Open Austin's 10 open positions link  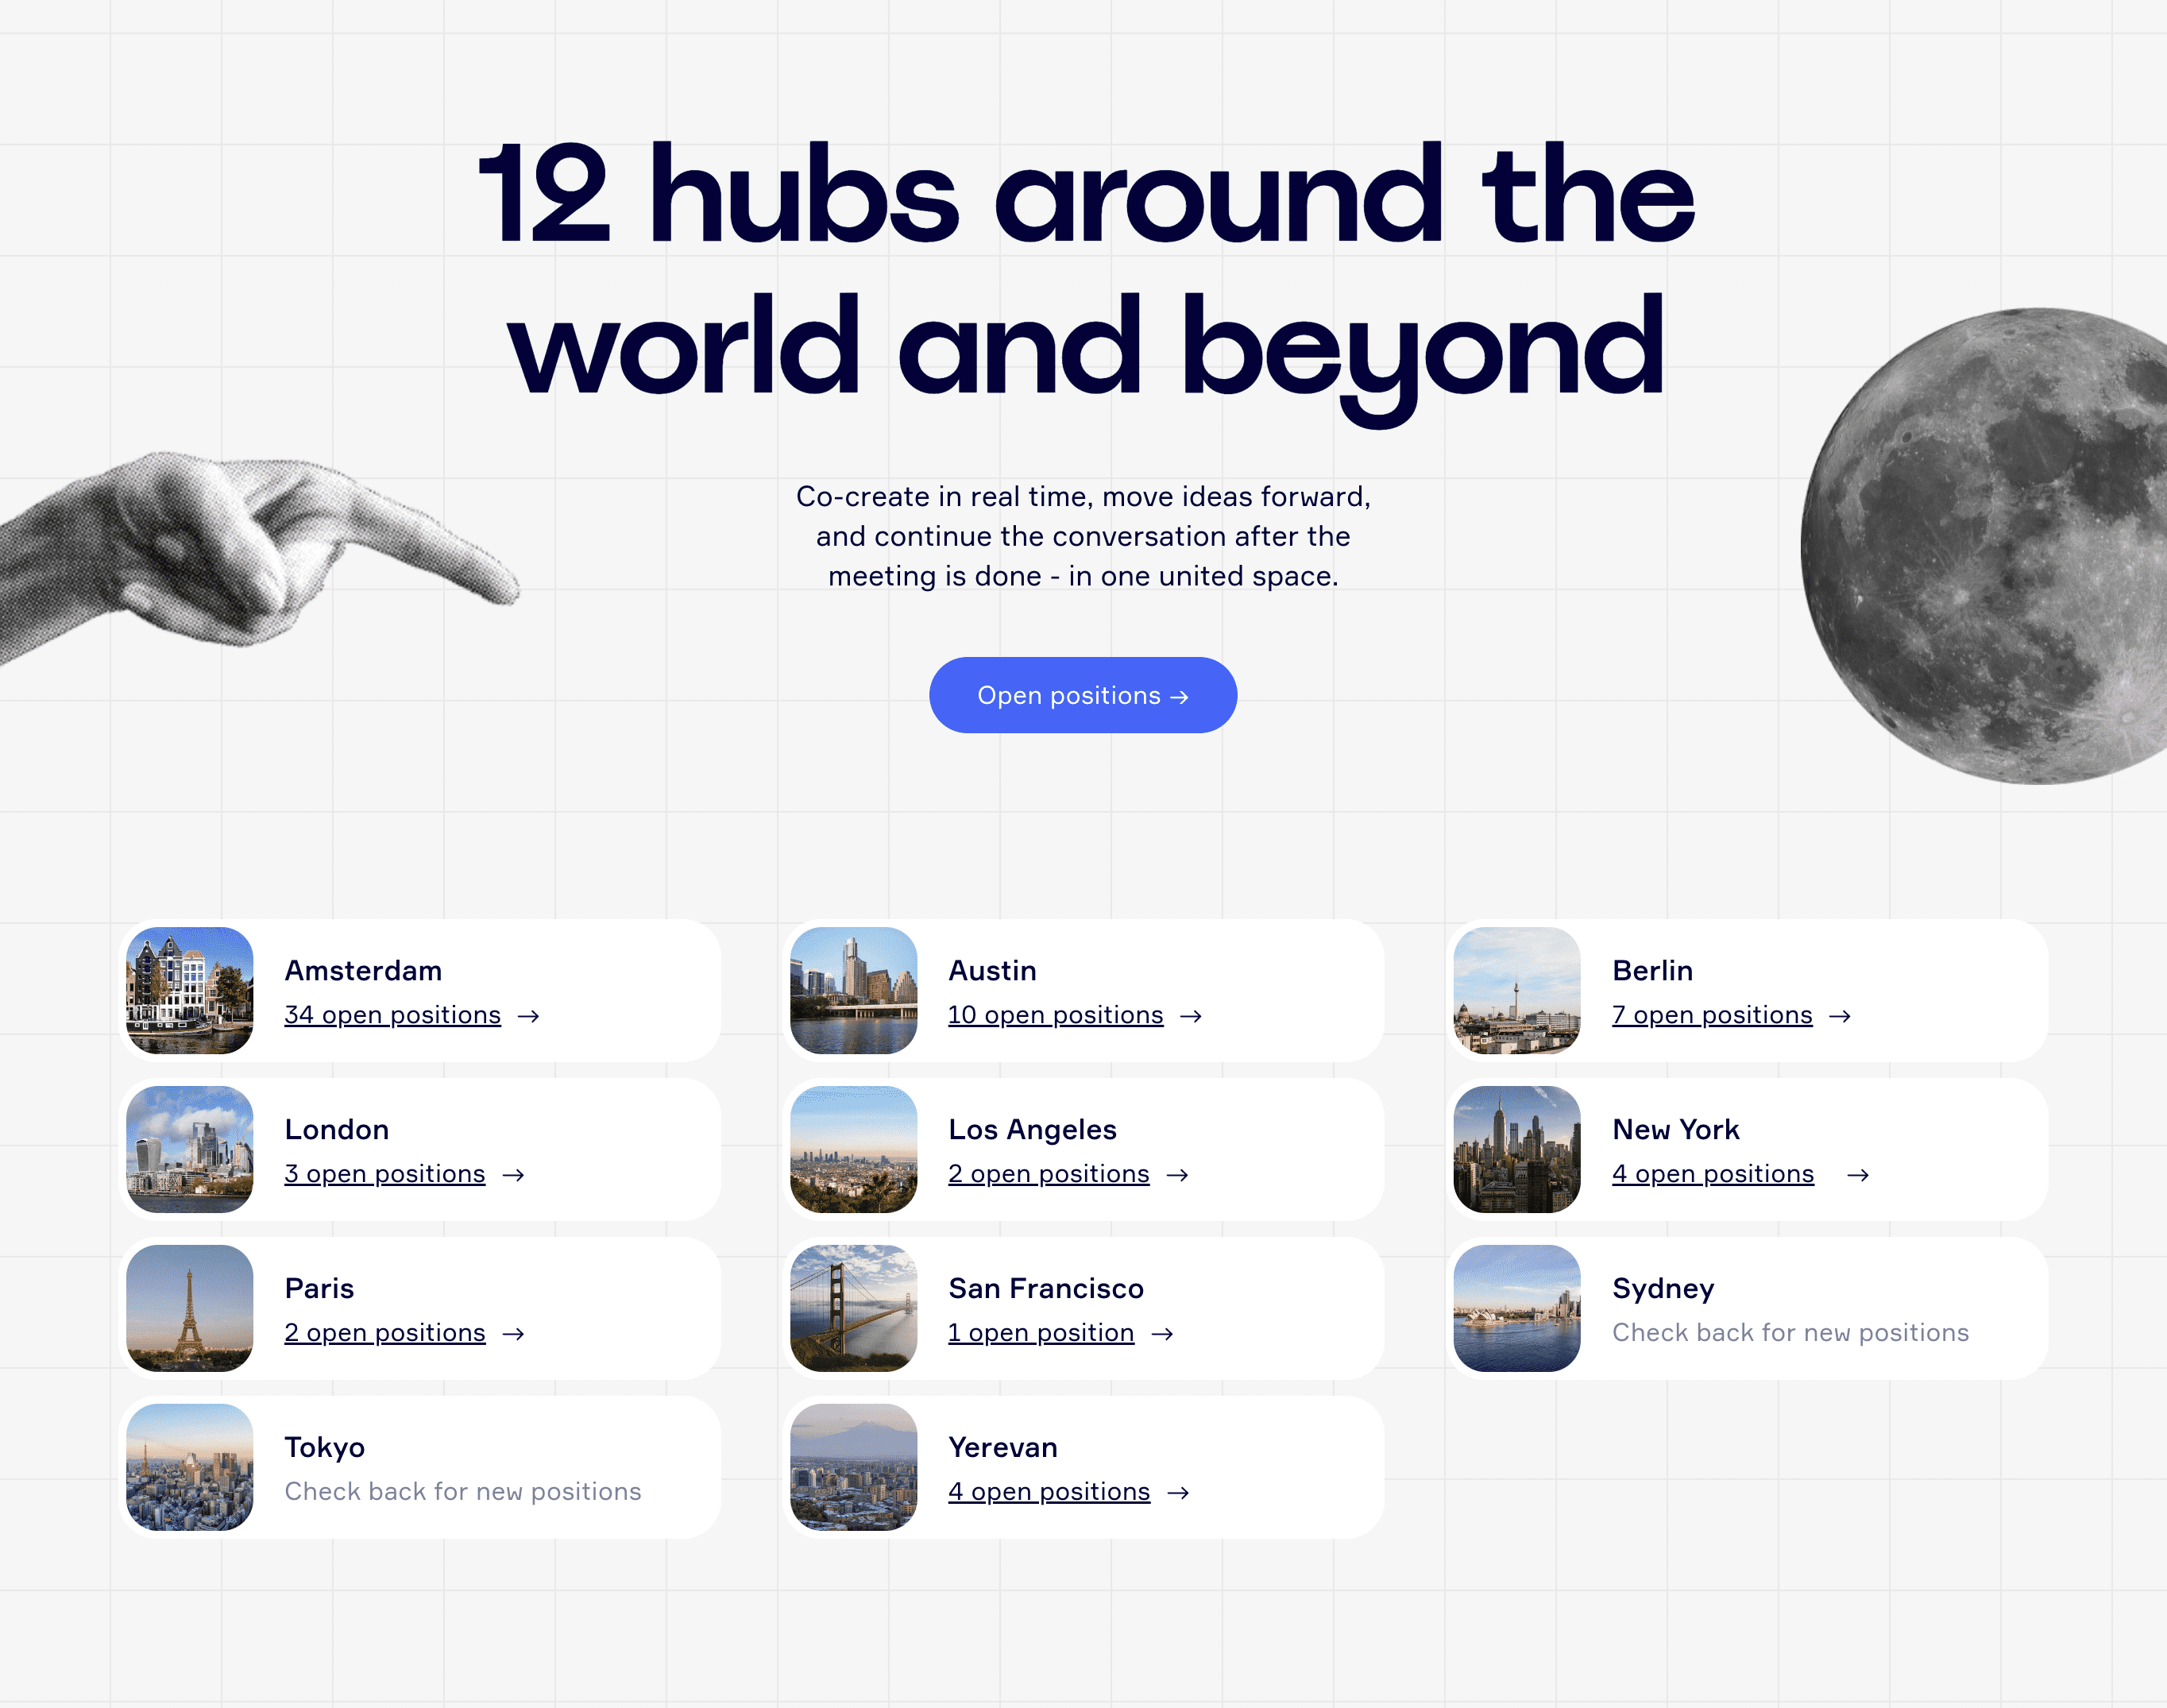click(1055, 1015)
